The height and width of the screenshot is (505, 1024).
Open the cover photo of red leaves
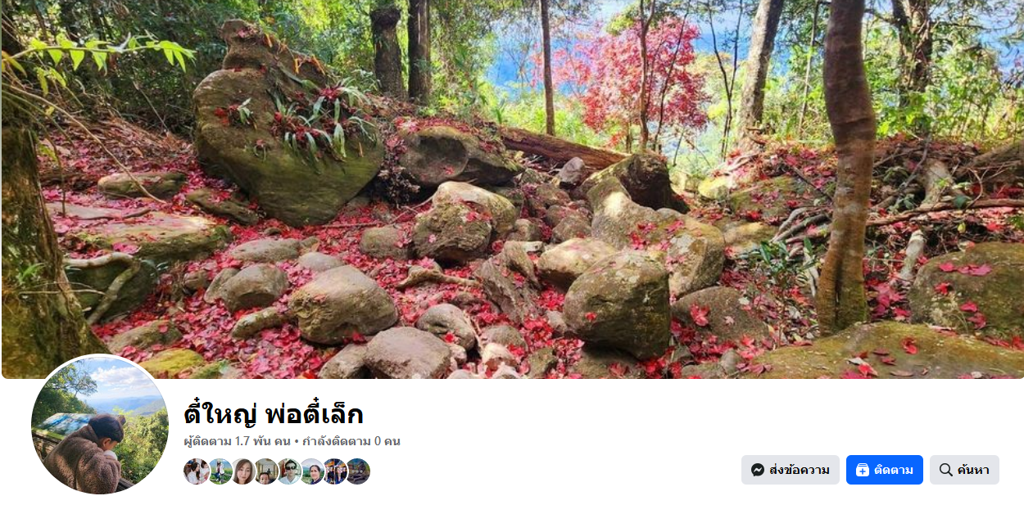click(x=512, y=189)
